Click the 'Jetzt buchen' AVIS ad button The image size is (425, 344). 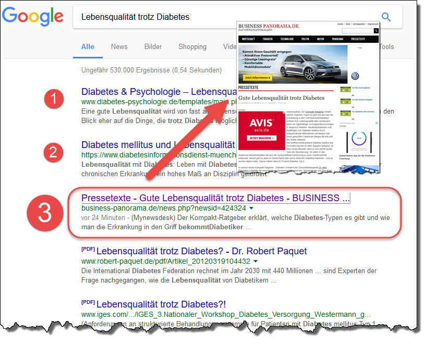pos(261,138)
